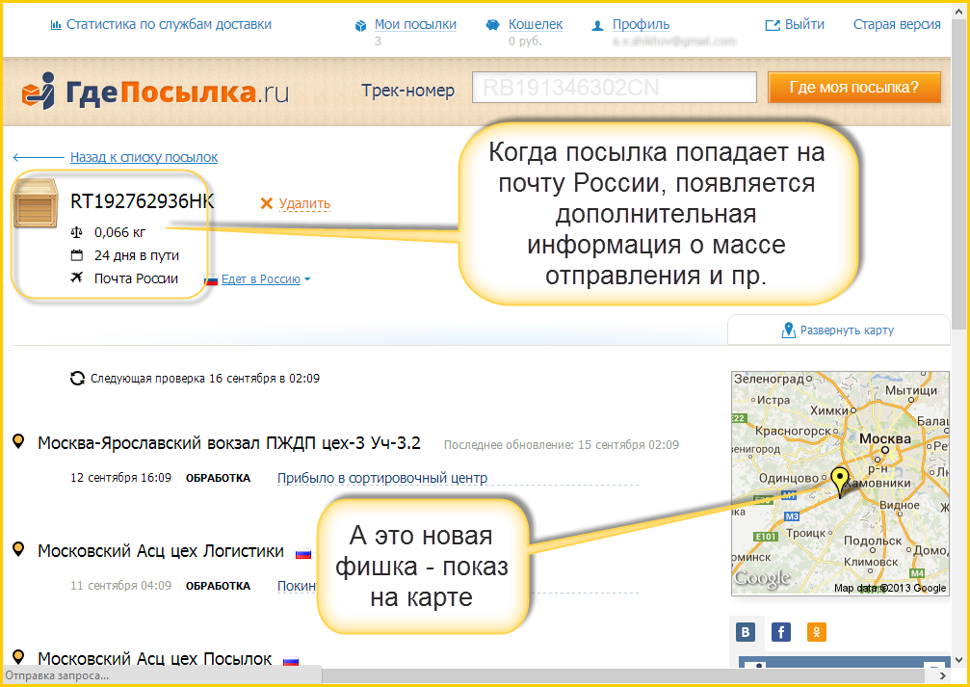Expand map with 'Развернуть карту'

[847, 330]
